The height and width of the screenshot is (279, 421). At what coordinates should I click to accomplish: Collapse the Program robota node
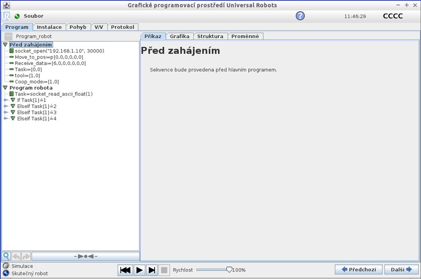pyautogui.click(x=5, y=88)
